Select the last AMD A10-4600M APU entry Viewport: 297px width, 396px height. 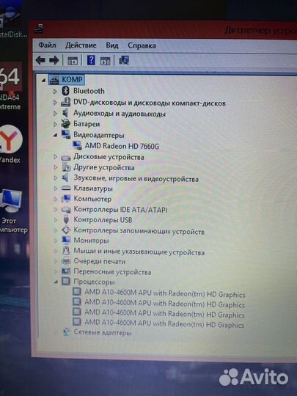point(164,323)
